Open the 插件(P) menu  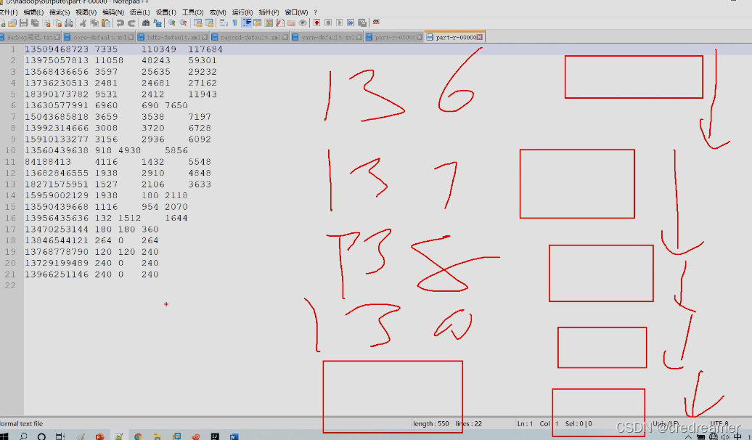coord(269,12)
